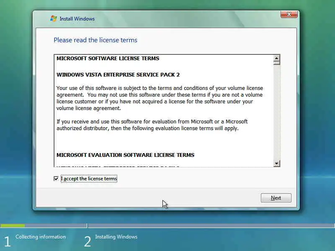Click 'MICROSOFT SOFTWARE LICENSE TERMS' heading
335x251 pixels.
108,59
